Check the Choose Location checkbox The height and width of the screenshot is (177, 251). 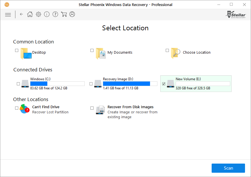pyautogui.click(x=167, y=50)
